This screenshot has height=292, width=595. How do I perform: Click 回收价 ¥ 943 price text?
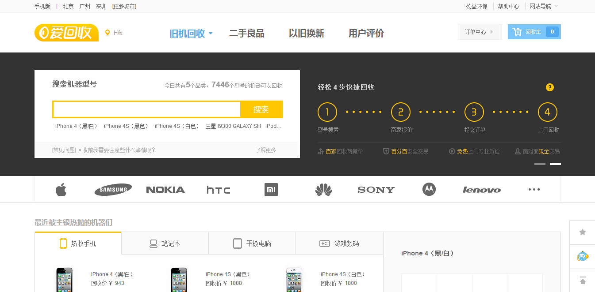108,283
